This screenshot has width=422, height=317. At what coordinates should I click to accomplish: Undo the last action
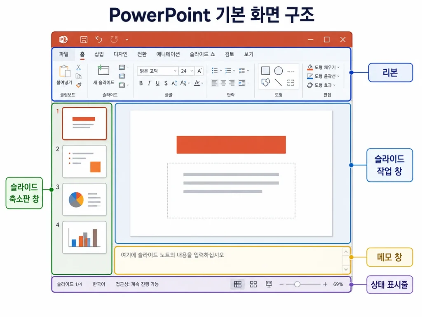point(99,40)
